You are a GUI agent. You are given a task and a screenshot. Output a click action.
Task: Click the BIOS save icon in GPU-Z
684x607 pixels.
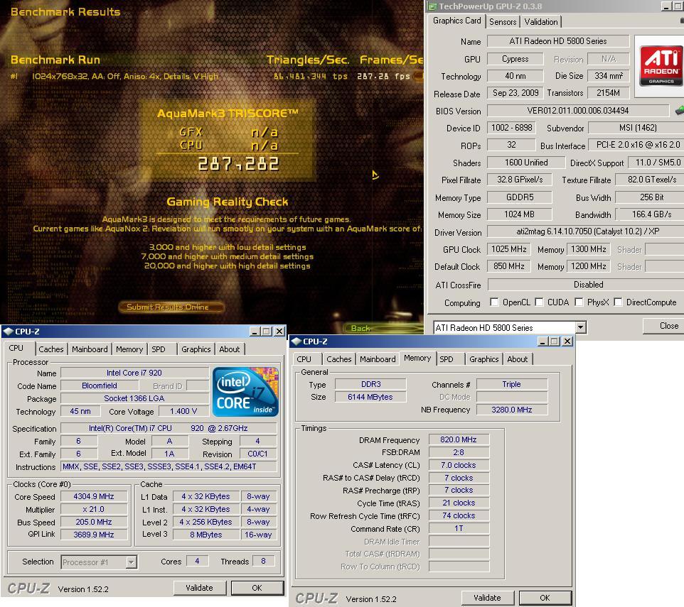tap(679, 110)
